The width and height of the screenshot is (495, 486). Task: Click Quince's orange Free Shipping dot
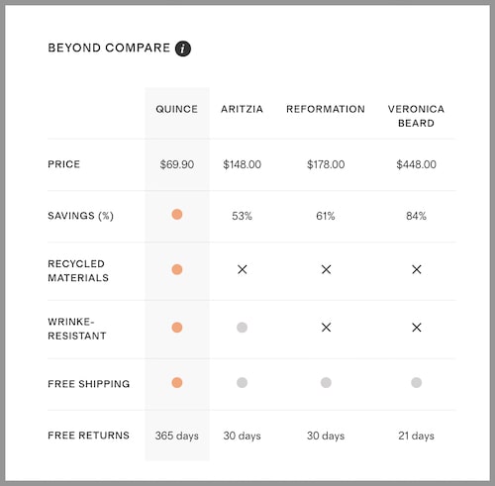click(x=177, y=383)
